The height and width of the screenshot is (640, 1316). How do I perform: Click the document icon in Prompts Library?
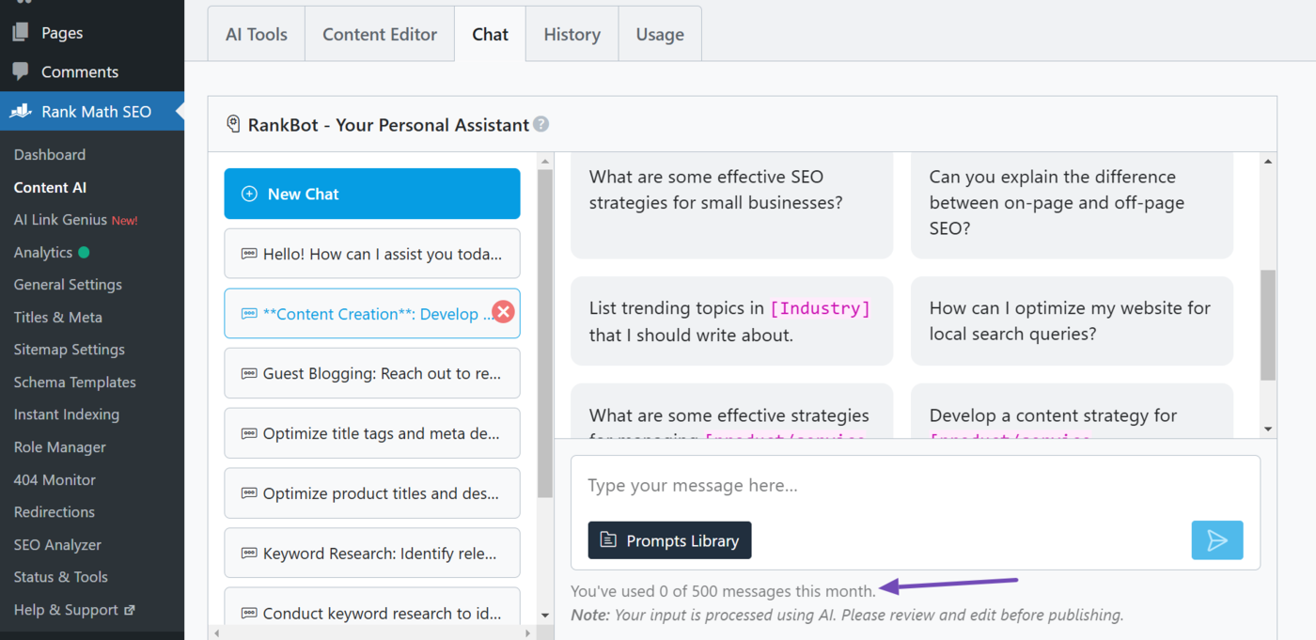[x=608, y=540]
